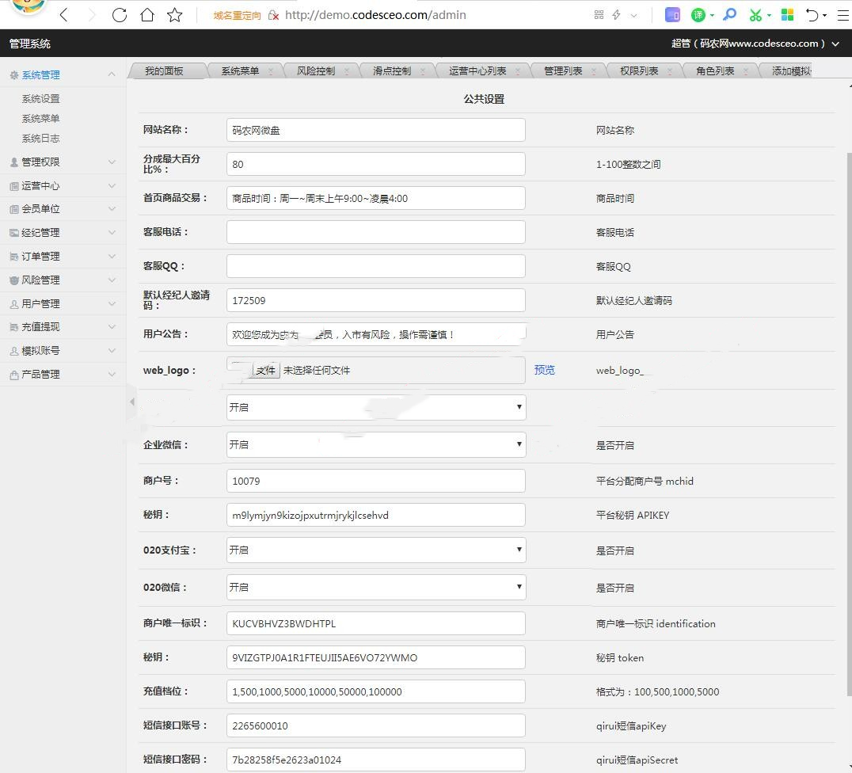The image size is (852, 773).
Task: Switch to the 运营中心列表 tab
Action: [477, 71]
